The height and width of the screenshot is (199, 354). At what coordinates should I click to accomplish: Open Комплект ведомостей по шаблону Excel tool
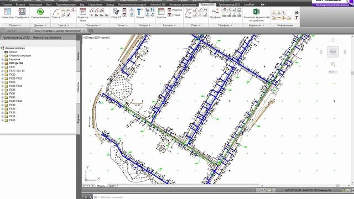click(257, 15)
